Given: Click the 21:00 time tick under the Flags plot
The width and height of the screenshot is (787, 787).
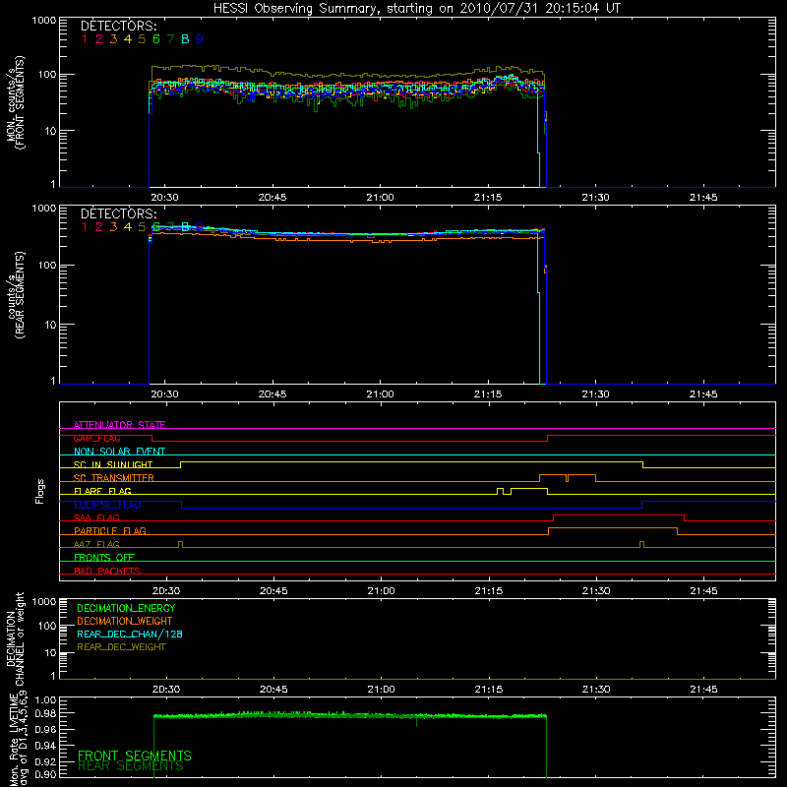Looking at the screenshot, I should (x=381, y=591).
